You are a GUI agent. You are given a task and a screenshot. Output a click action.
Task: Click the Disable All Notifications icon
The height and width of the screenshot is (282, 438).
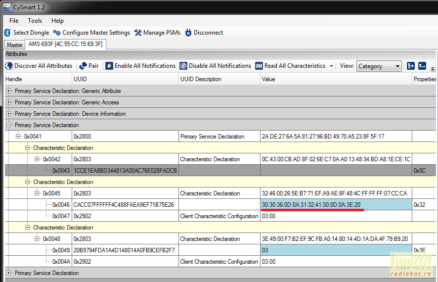coord(183,66)
